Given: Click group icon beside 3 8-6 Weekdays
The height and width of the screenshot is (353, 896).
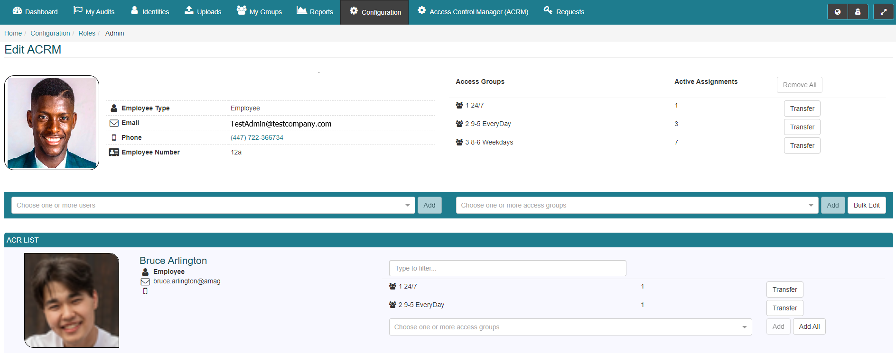Looking at the screenshot, I should pyautogui.click(x=459, y=142).
